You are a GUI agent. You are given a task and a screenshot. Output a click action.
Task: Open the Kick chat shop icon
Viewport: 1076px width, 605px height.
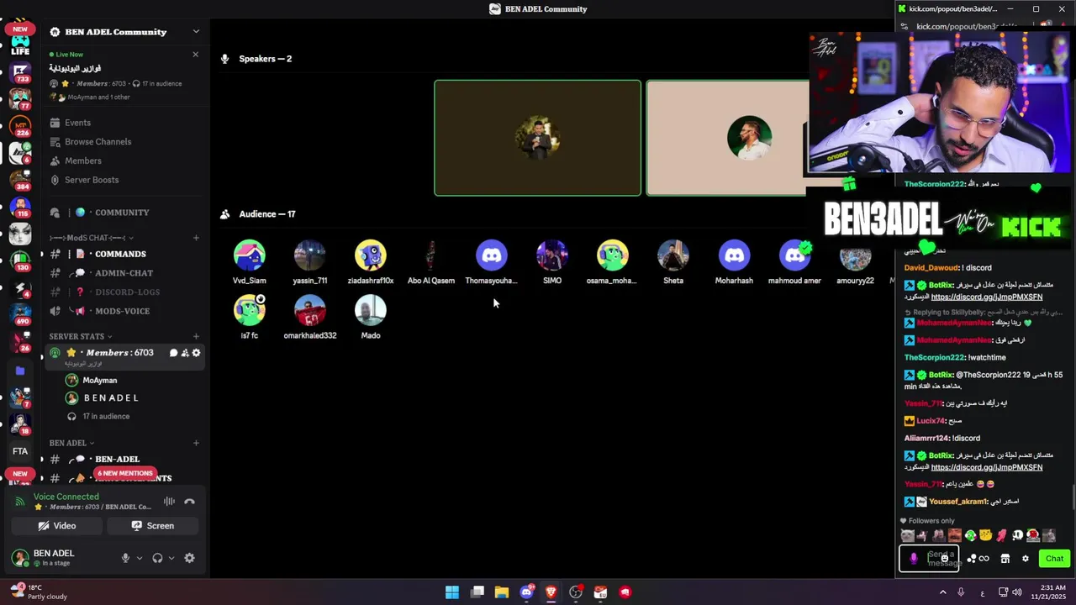point(1005,559)
